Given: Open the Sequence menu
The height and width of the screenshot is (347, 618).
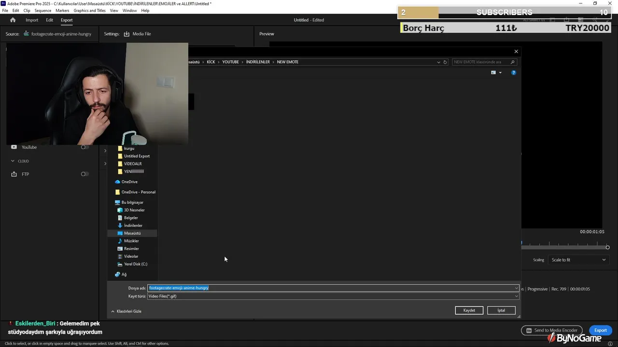Looking at the screenshot, I should click(x=43, y=10).
